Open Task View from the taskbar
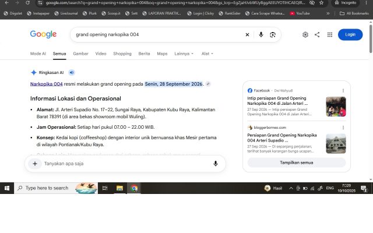The image size is (373, 233). point(105,188)
